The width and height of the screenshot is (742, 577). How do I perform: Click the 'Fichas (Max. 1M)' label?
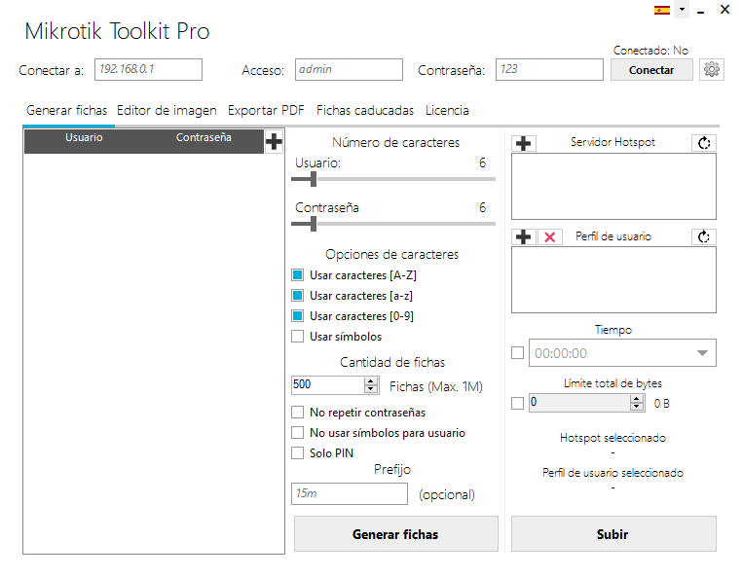436,387
